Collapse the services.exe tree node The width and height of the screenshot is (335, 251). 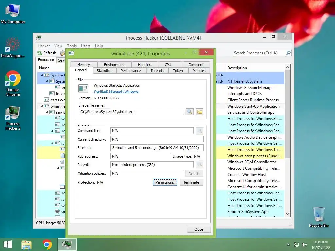point(47,112)
